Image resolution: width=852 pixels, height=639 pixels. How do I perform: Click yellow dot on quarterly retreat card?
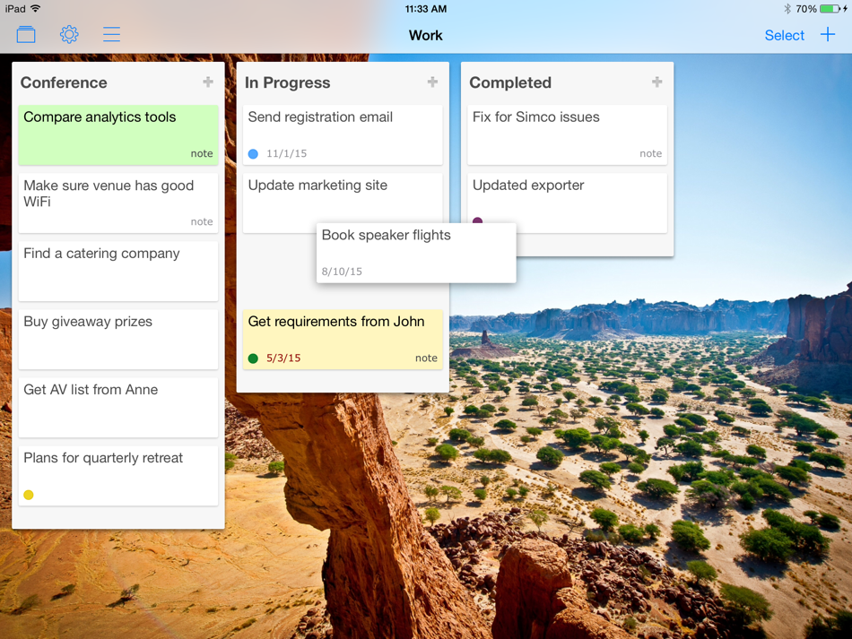tap(29, 495)
